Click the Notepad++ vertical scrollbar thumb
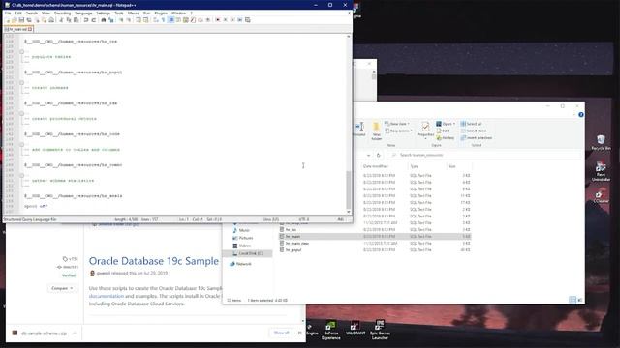The height and width of the screenshot is (348, 620). [349, 190]
